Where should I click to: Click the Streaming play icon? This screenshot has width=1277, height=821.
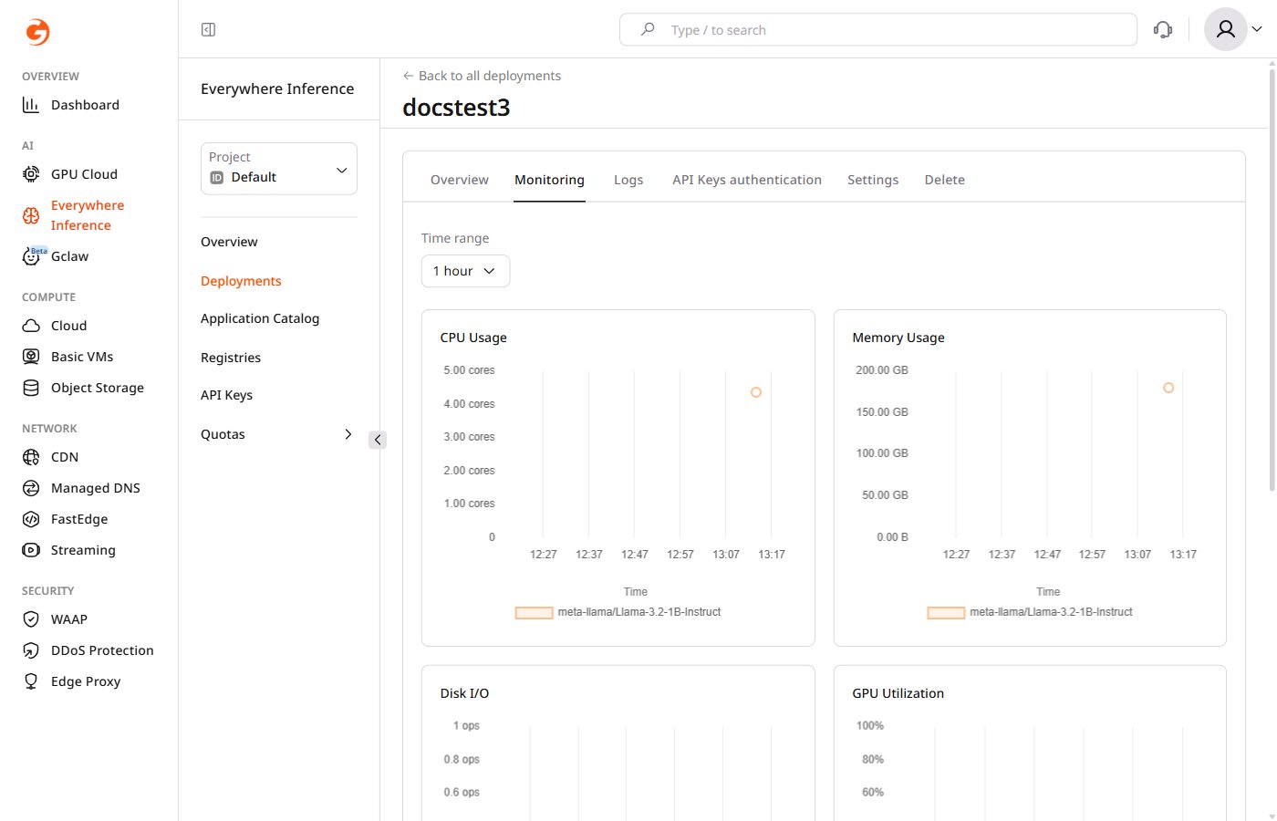click(x=31, y=550)
